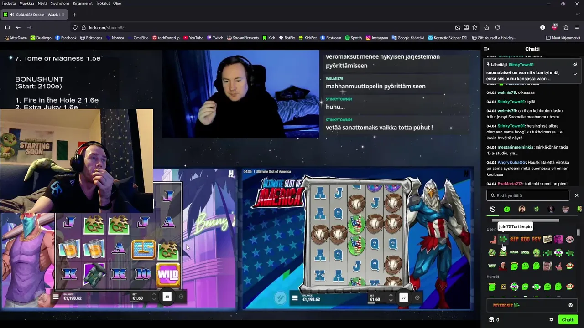The image size is (584, 328).
Task: Select the small turtle emote category
Action: point(537,209)
